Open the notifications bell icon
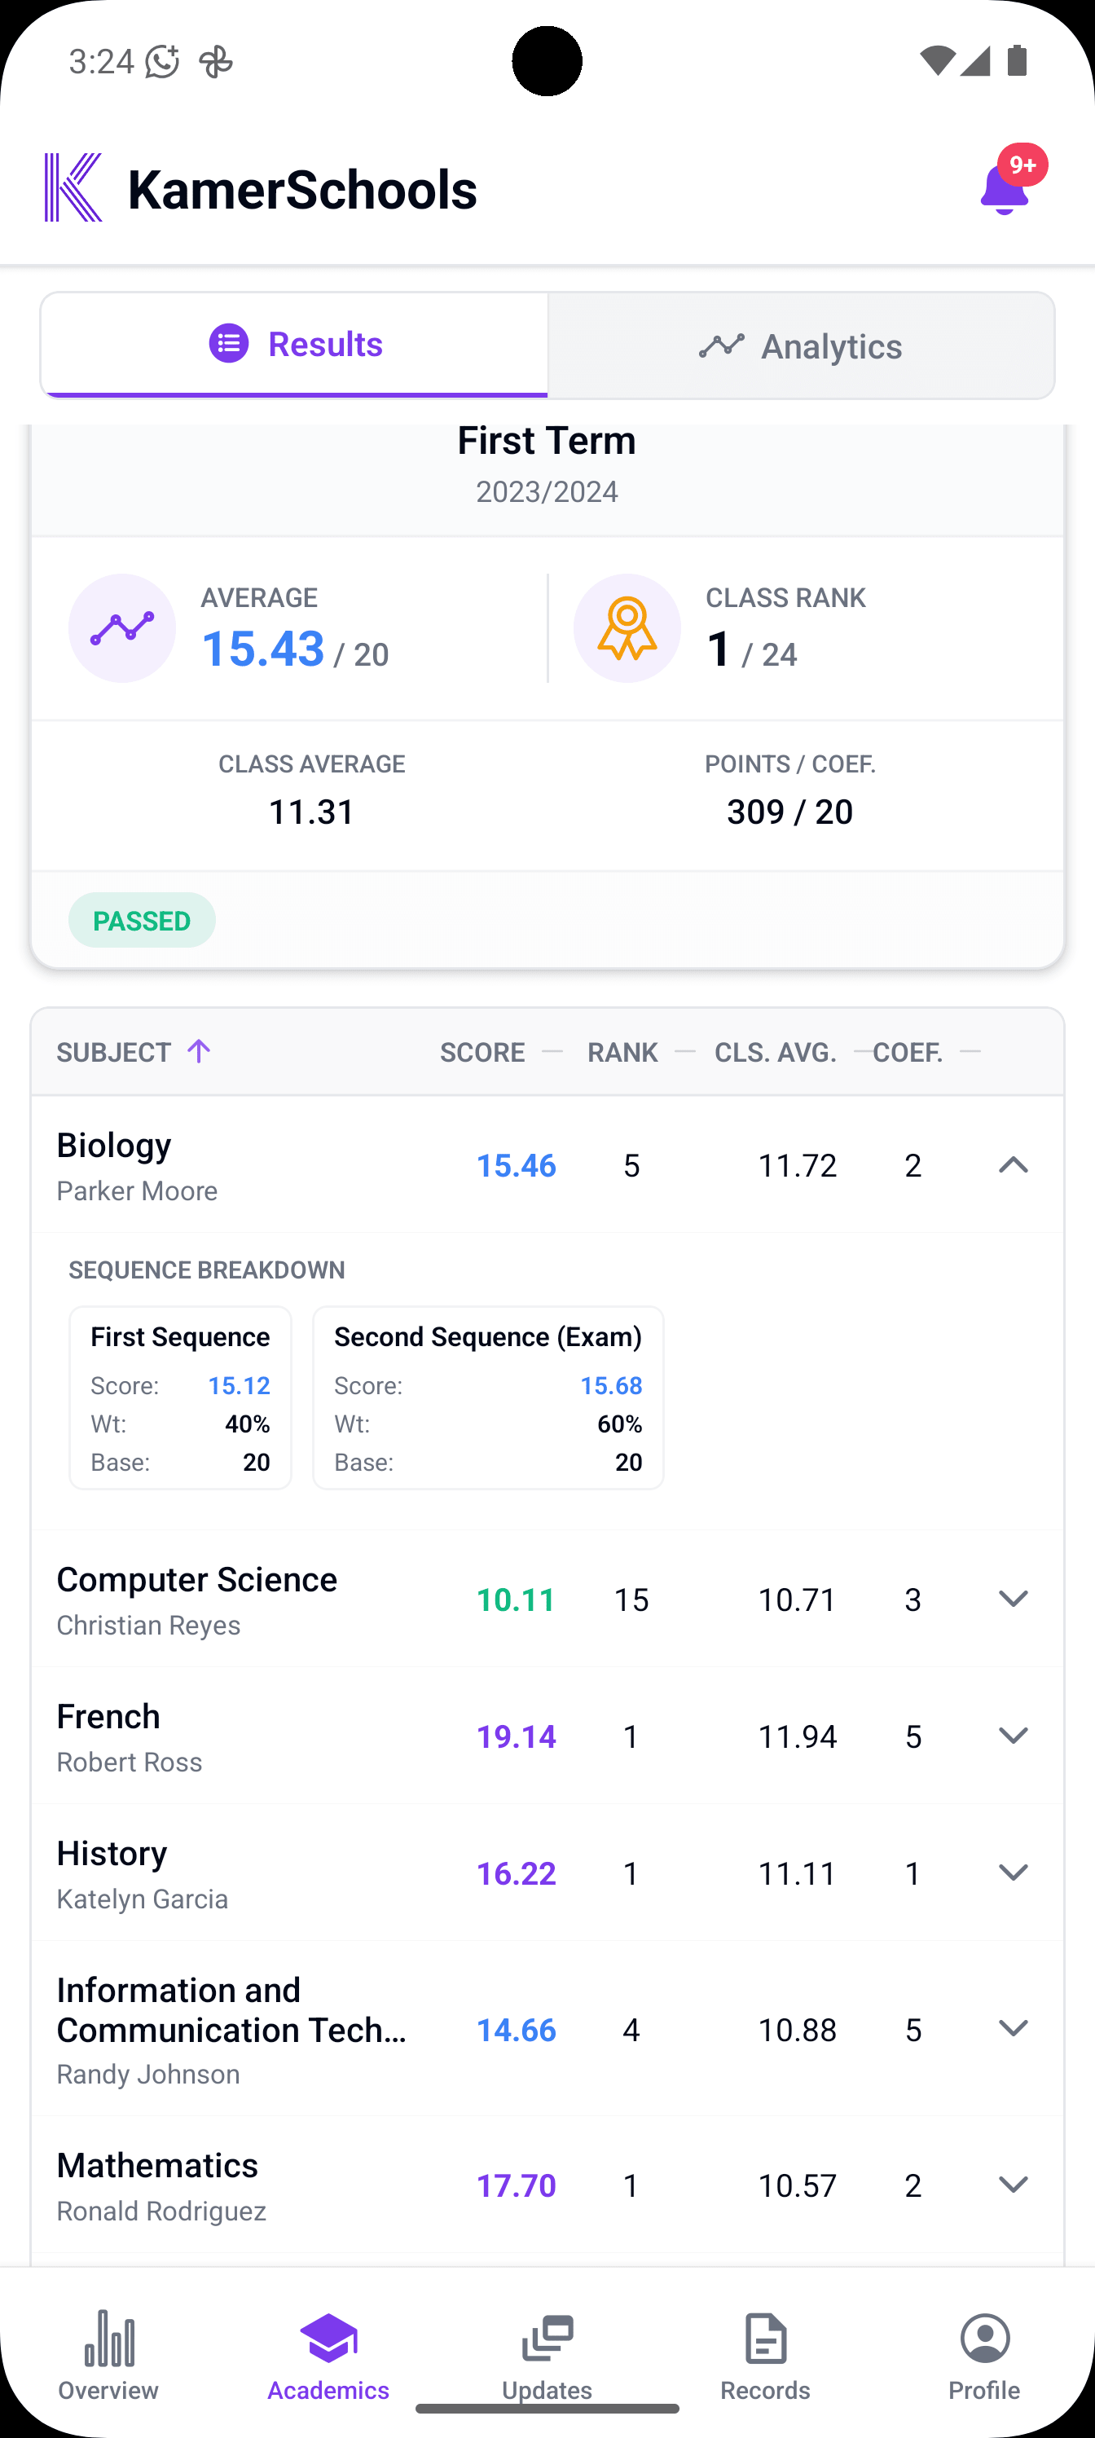1095x2438 pixels. [x=1004, y=188]
